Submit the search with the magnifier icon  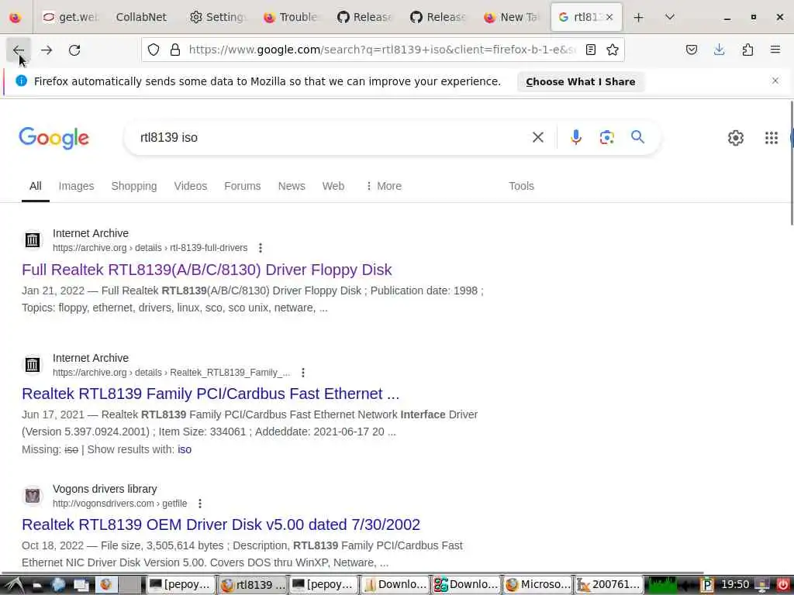click(x=638, y=136)
